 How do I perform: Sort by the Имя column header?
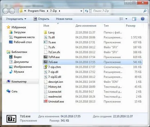[x=46, y=26]
